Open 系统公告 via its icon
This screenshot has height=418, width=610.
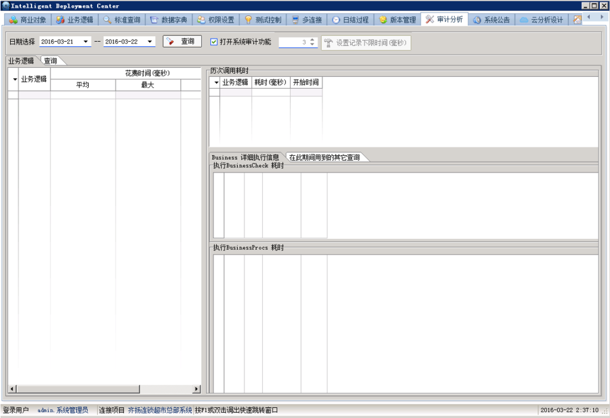pos(477,20)
